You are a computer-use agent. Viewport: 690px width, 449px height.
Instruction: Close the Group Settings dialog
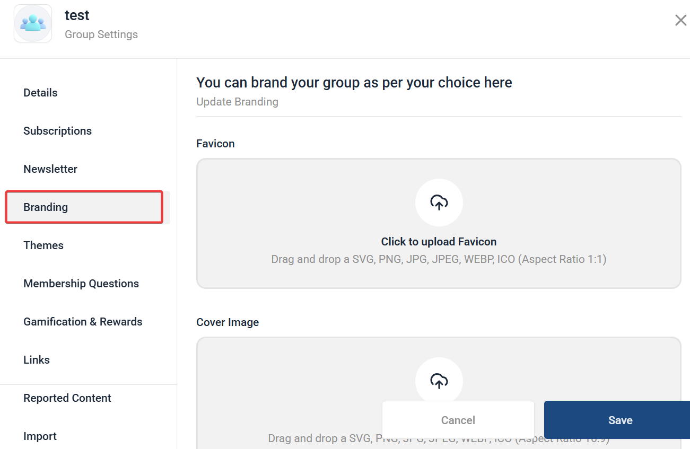[x=680, y=21]
